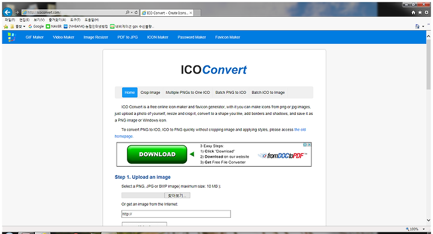Open PDF to JPG in the blue navbar
The image size is (433, 234).
[x=127, y=37]
